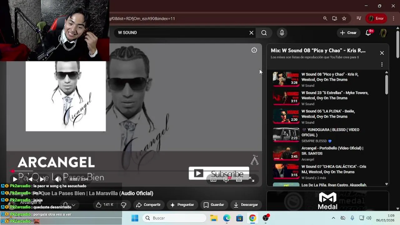The width and height of the screenshot is (400, 225).
Task: Switch to theater mode
Action: (239, 179)
